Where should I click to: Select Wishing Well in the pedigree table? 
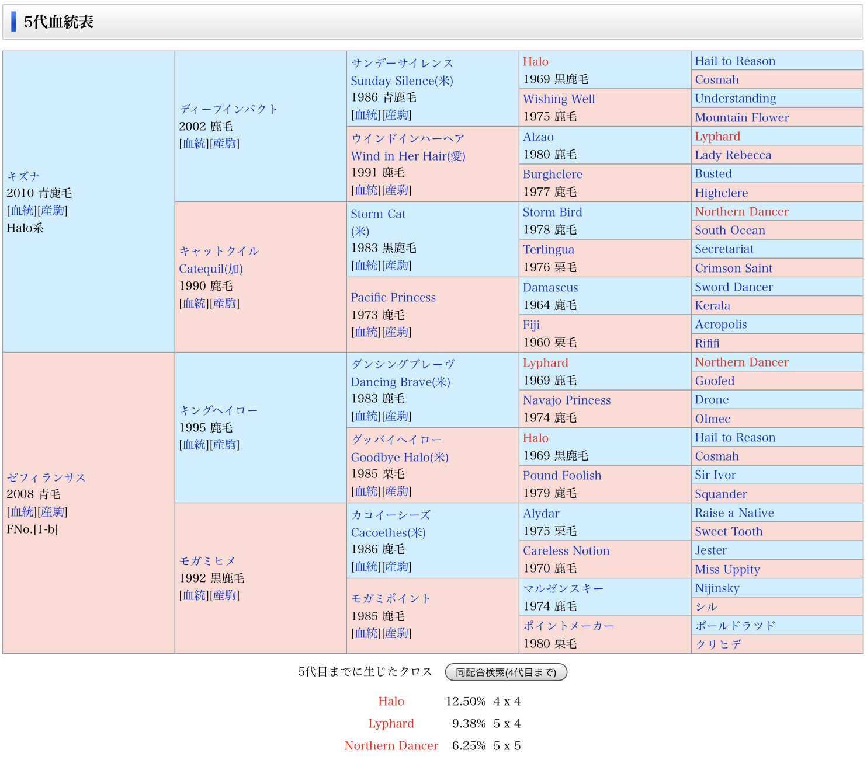pos(559,99)
